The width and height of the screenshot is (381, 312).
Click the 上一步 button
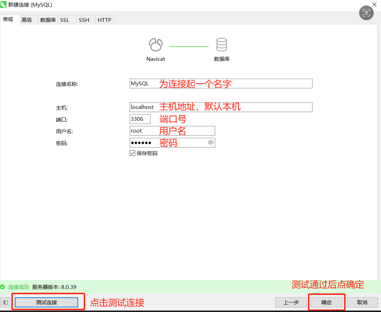click(x=291, y=302)
